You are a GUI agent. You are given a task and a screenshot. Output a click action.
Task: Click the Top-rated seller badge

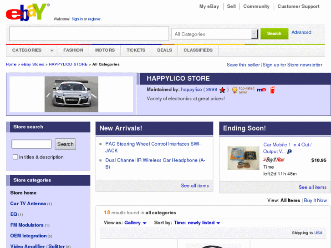click(x=243, y=90)
